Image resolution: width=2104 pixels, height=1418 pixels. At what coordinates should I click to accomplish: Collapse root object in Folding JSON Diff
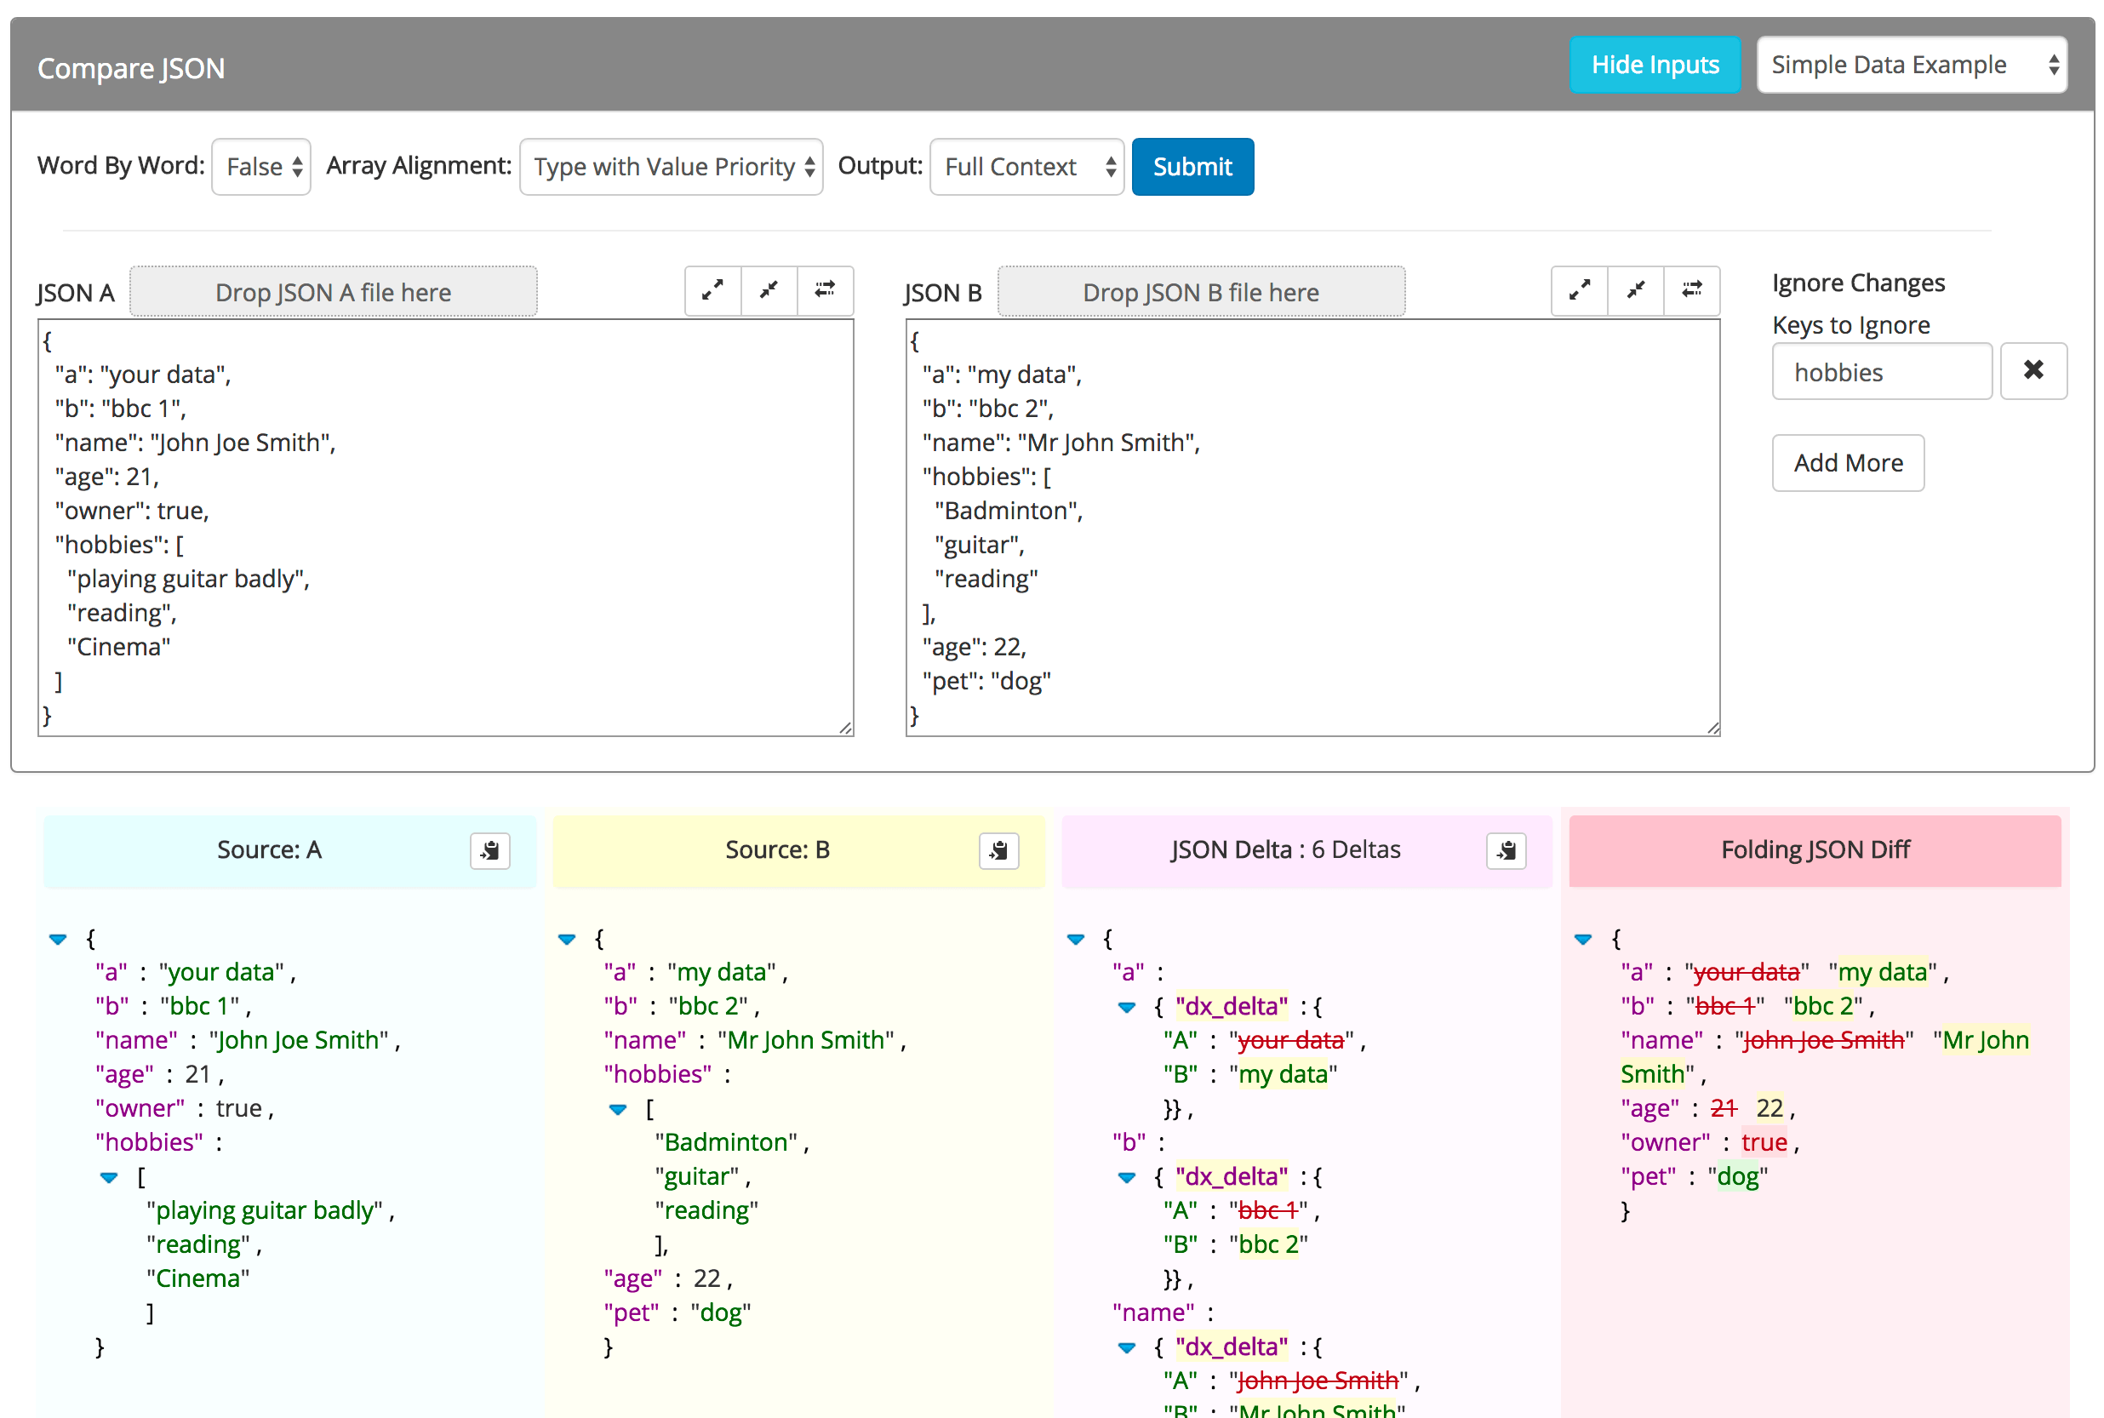coord(1582,940)
